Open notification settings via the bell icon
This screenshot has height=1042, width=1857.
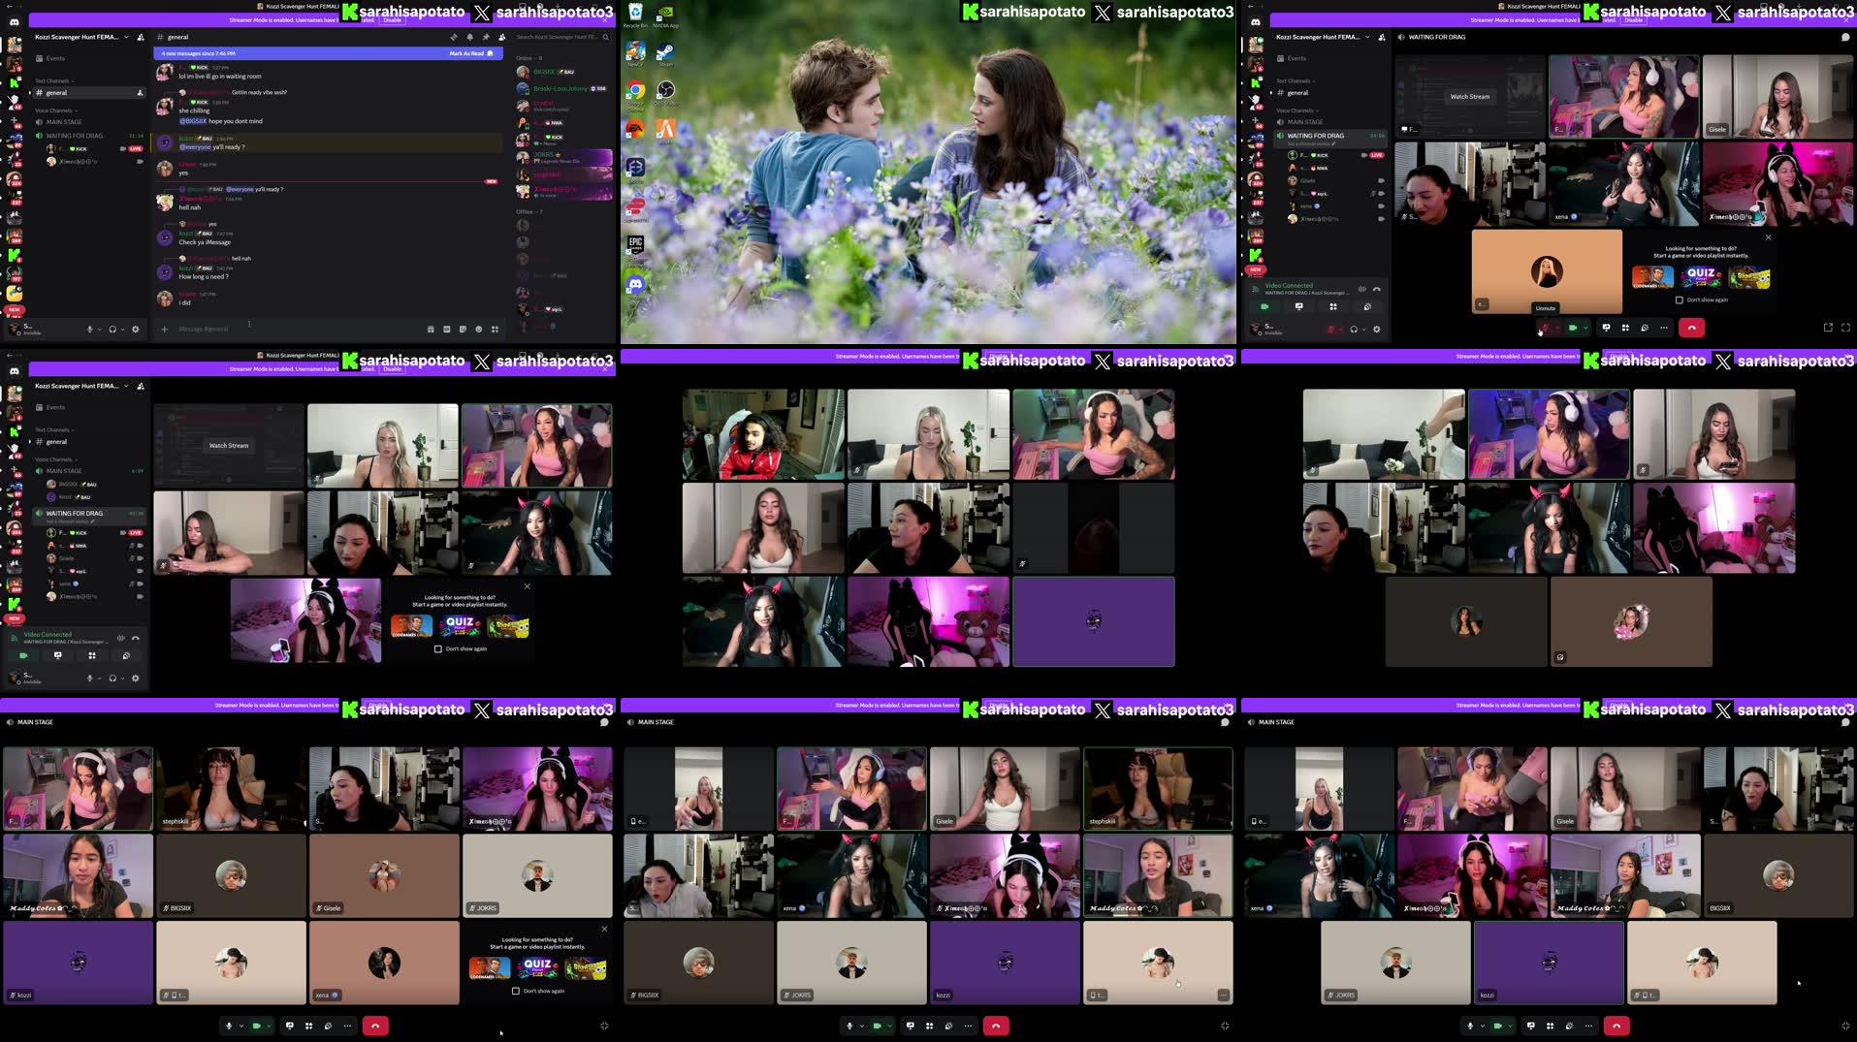(x=469, y=37)
